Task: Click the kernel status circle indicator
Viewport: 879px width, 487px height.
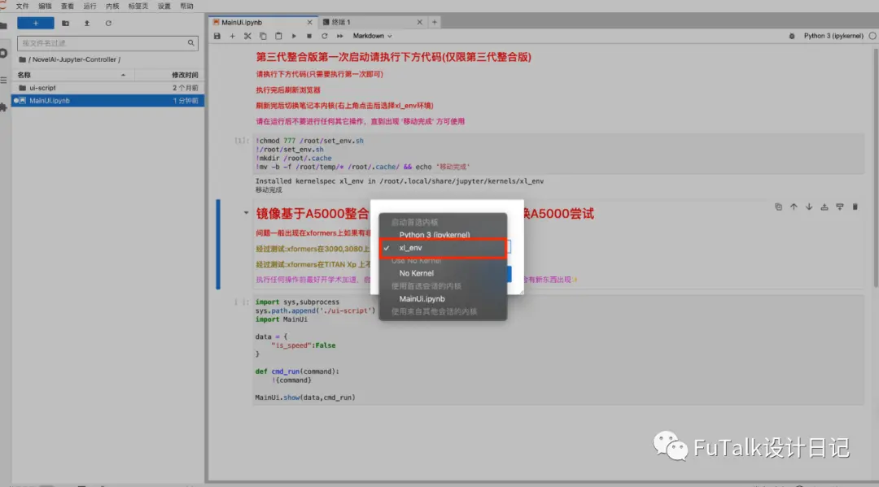Action: 872,36
